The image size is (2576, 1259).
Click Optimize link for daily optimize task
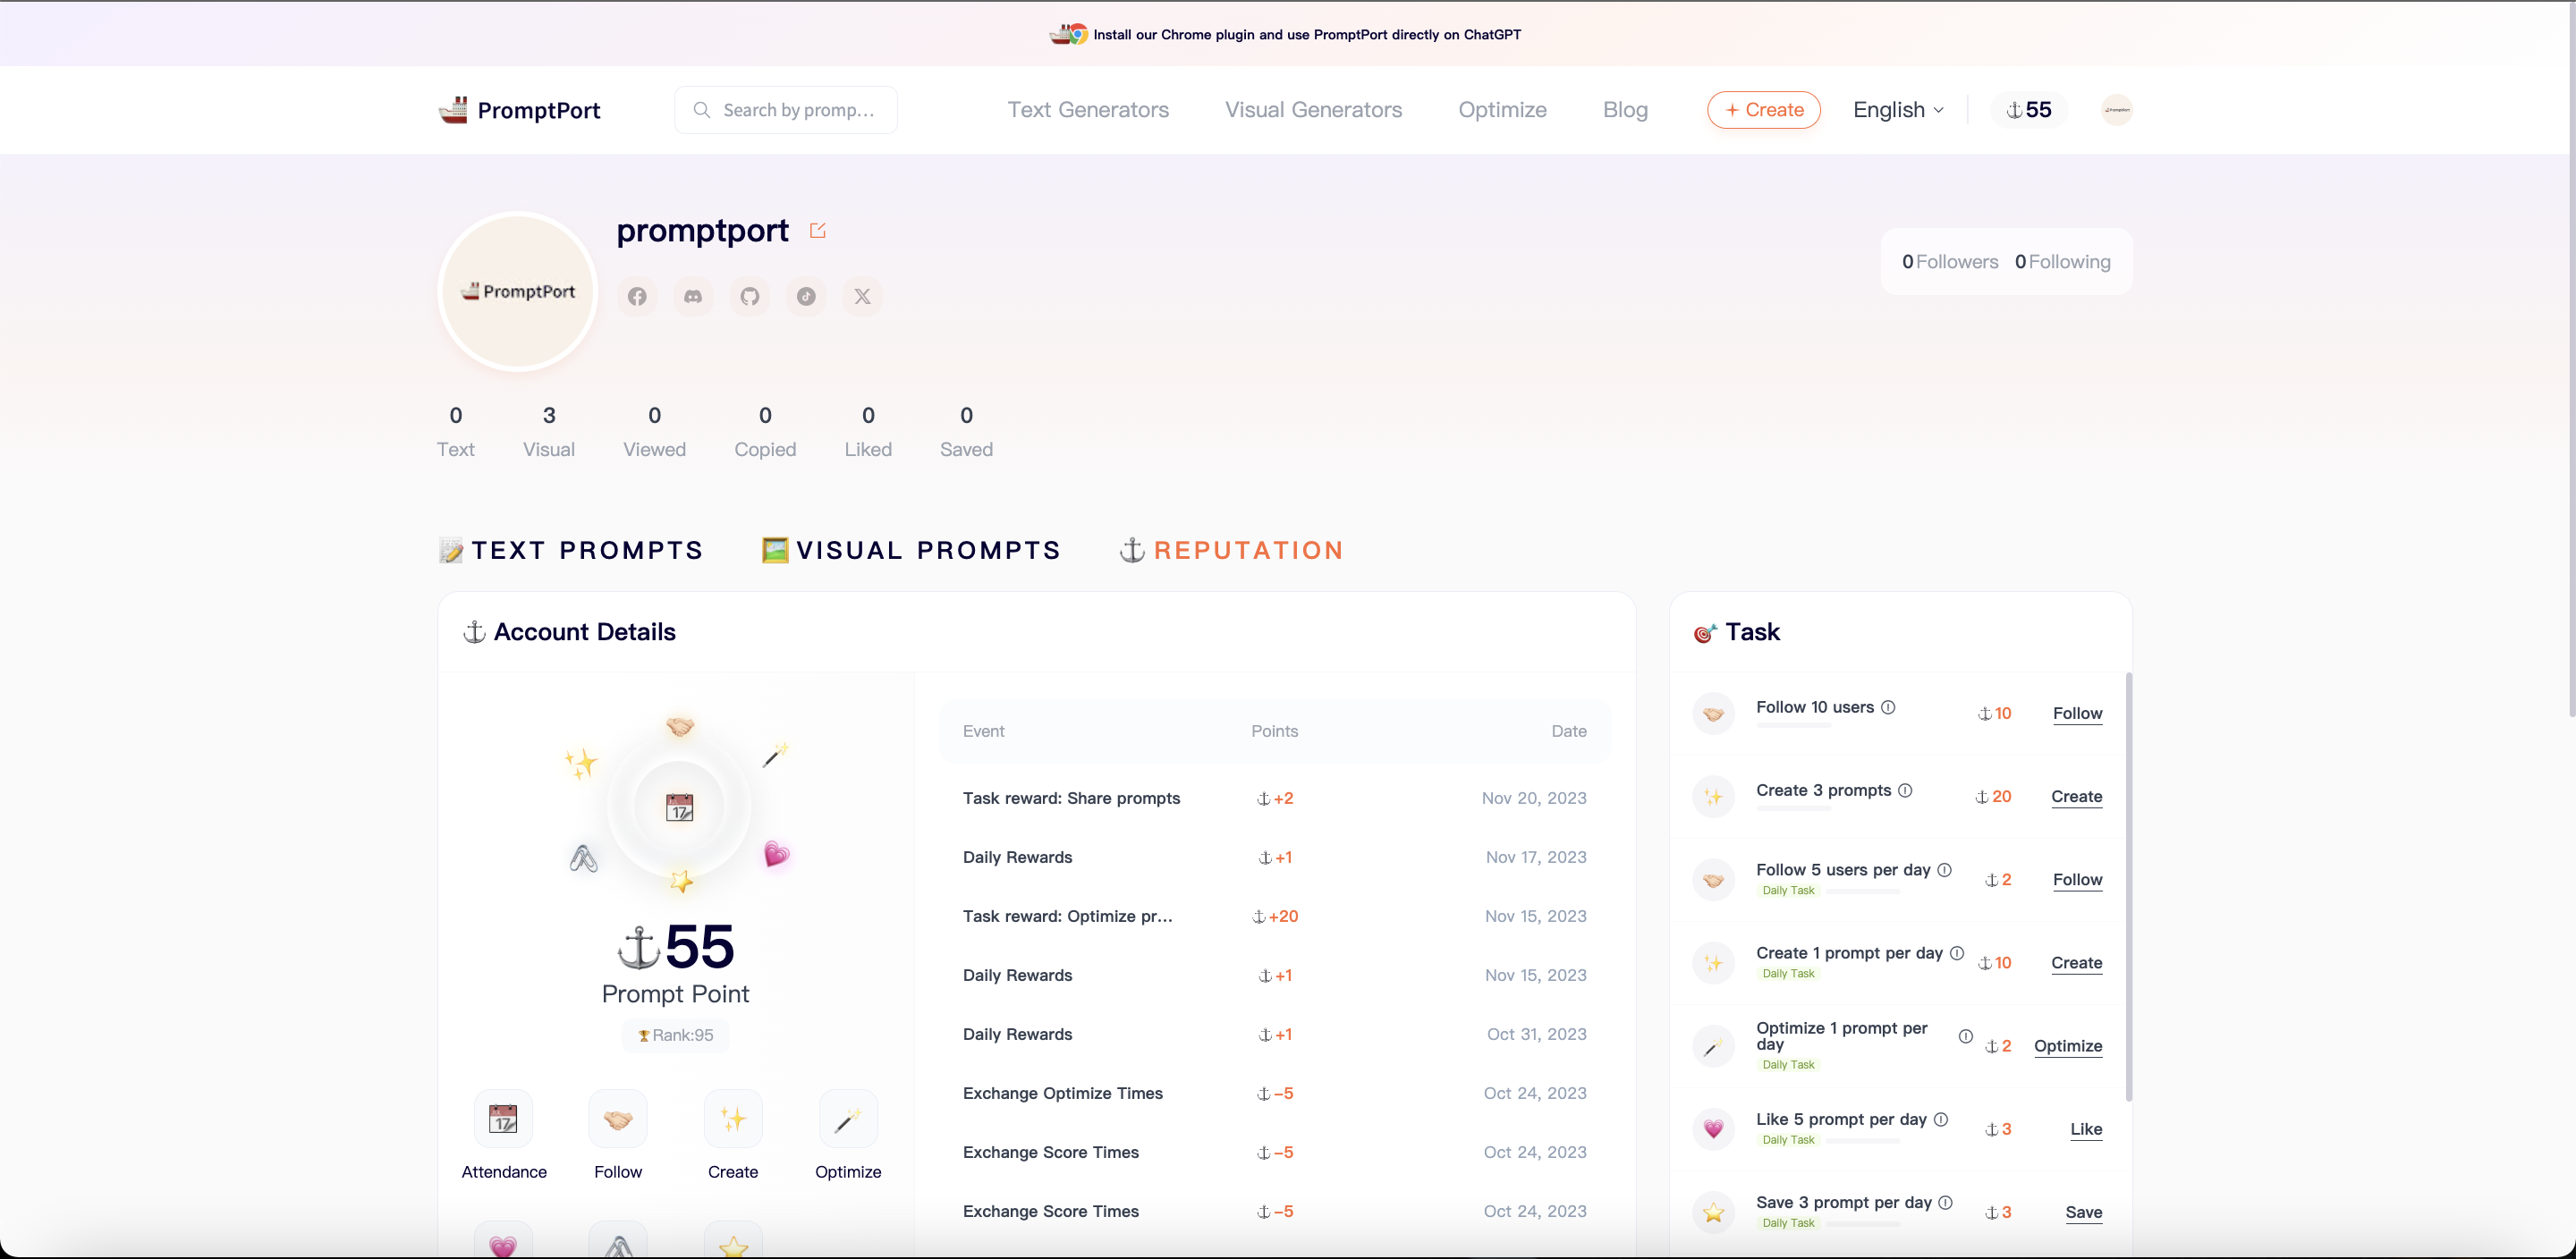[2067, 1046]
